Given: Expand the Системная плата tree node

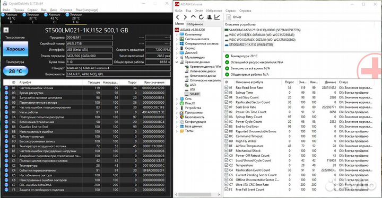Looking at the screenshot, I should point(177,39).
